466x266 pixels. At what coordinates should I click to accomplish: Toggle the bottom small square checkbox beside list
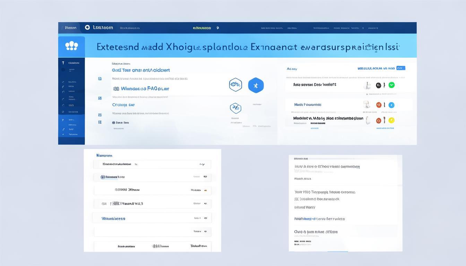[x=100, y=122]
